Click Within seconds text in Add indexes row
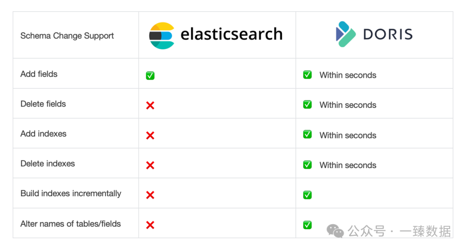Screen dimensions: 466x250 348,135
